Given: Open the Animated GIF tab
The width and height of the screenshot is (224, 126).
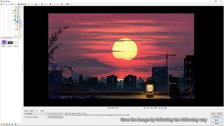Looking at the screenshot, I should pyautogui.click(x=55, y=4).
